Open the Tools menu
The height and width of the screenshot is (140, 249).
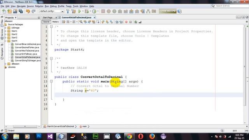point(75,6)
